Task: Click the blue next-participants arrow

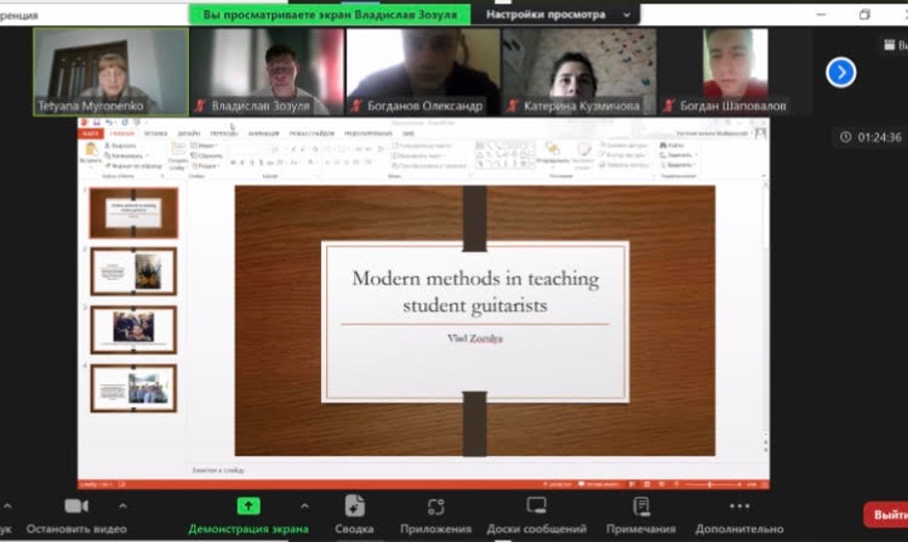Action: [840, 73]
